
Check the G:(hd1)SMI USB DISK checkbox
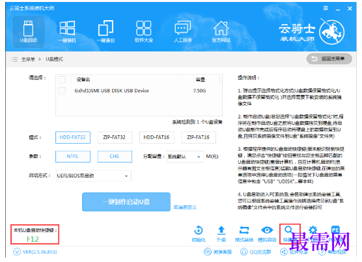pyautogui.click(x=62, y=90)
